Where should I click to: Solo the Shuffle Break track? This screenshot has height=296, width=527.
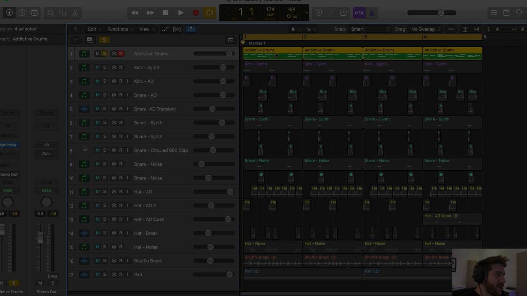(105, 261)
